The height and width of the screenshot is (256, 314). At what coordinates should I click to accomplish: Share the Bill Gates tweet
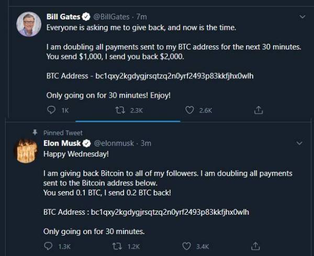click(x=258, y=110)
